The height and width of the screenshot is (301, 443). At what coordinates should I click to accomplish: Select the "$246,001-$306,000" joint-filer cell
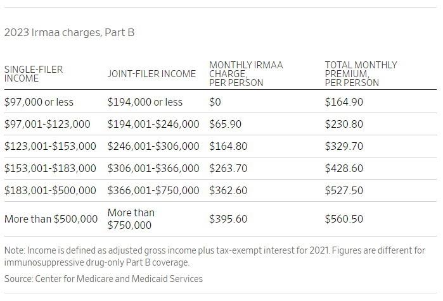click(x=153, y=146)
